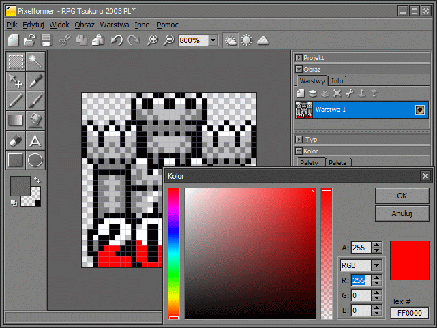Toggle the sun-and-cloud background toolbar button
The height and width of the screenshot is (328, 437).
[x=230, y=40]
